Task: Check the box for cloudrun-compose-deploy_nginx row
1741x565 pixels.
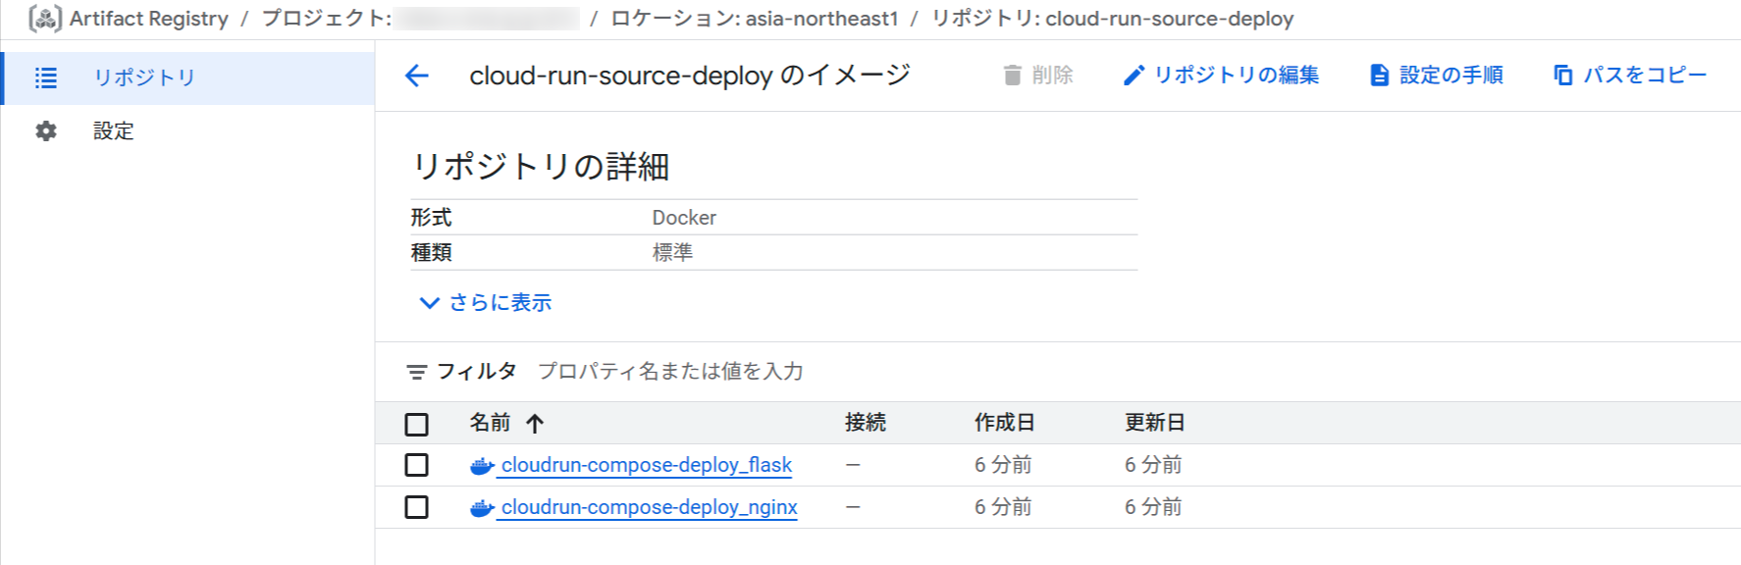Action: [x=417, y=507]
